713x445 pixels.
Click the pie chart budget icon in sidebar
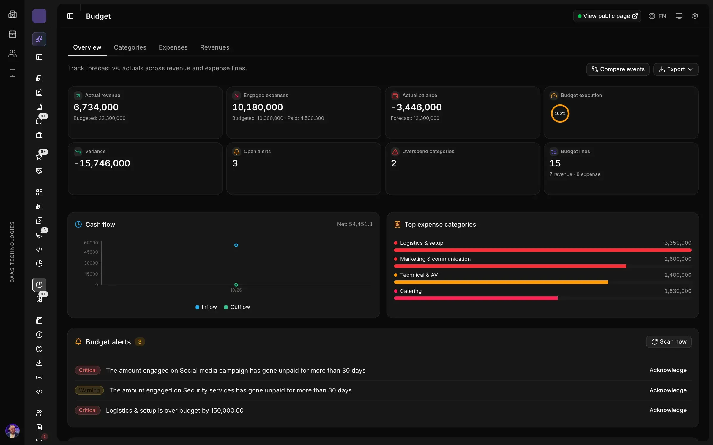[39, 285]
